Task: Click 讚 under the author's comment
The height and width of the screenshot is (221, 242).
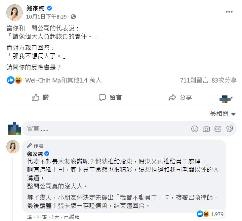Action: point(30,217)
